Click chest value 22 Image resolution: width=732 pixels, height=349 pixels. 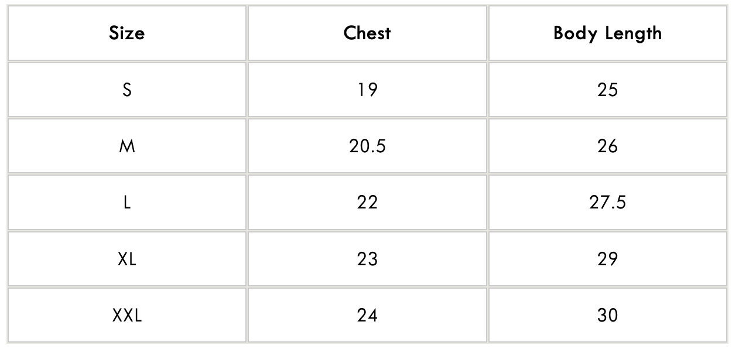tap(367, 202)
